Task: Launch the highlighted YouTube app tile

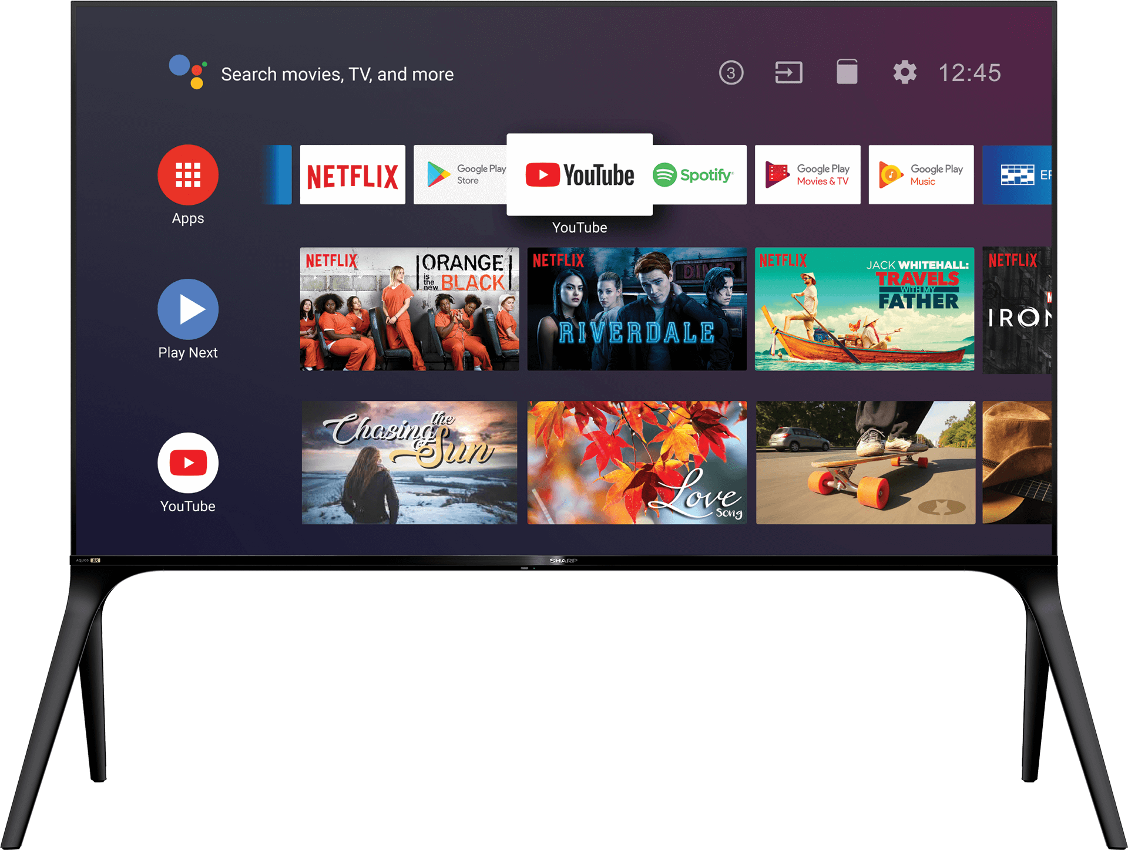Action: click(580, 175)
